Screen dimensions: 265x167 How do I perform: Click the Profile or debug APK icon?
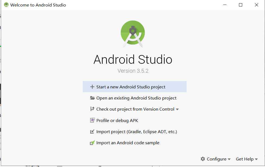92,120
